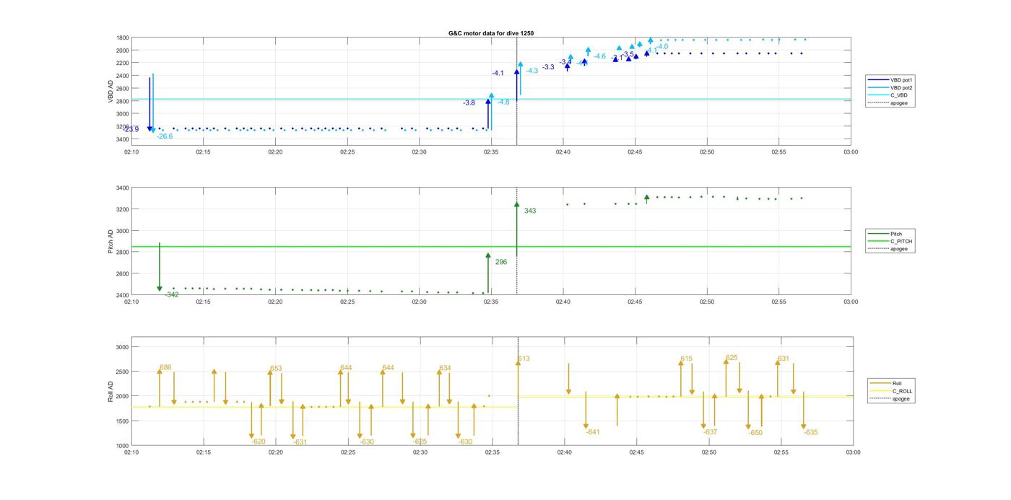
Task: Click the '-26.6' VBD data label
Action: [165, 136]
